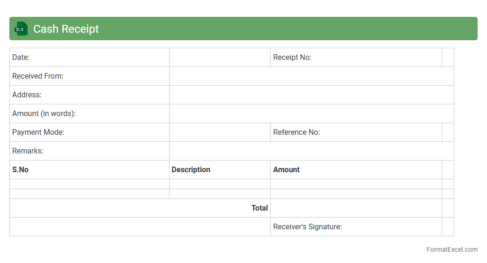The height and width of the screenshot is (263, 487).
Task: Select the empty Date value cell
Action: point(220,58)
